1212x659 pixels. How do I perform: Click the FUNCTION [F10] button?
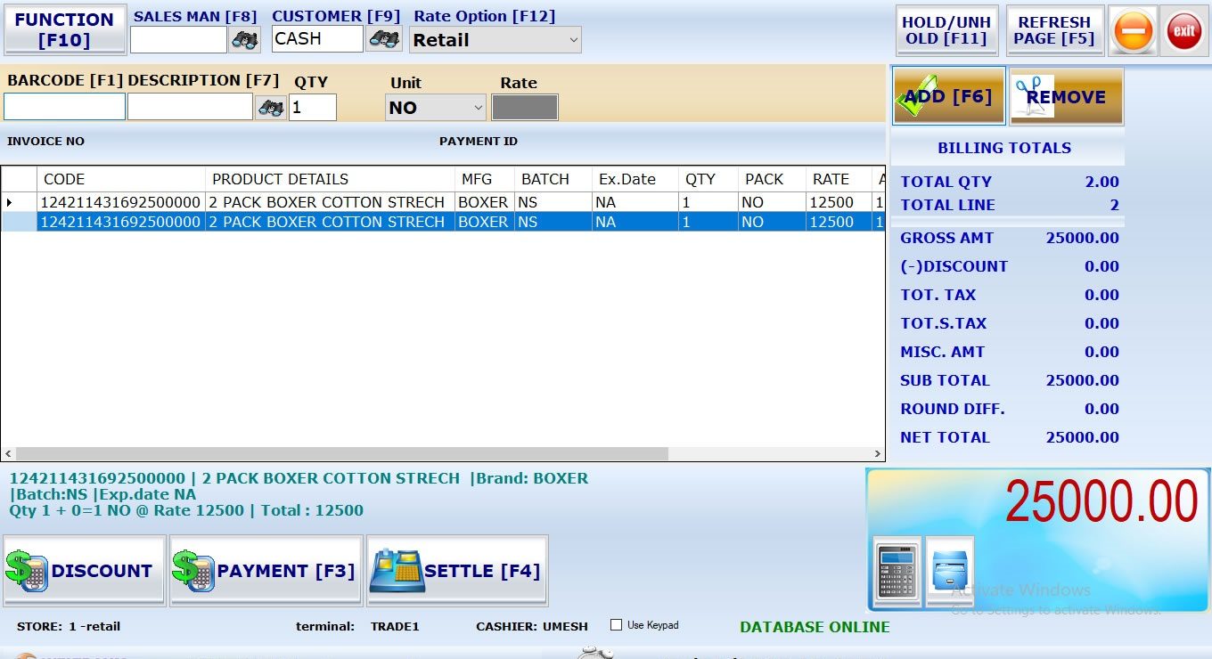[64, 30]
